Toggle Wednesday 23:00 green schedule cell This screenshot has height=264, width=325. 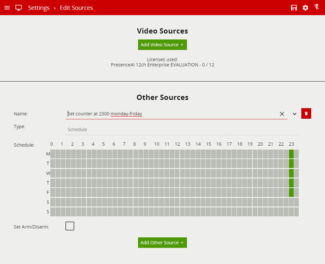pyautogui.click(x=291, y=173)
